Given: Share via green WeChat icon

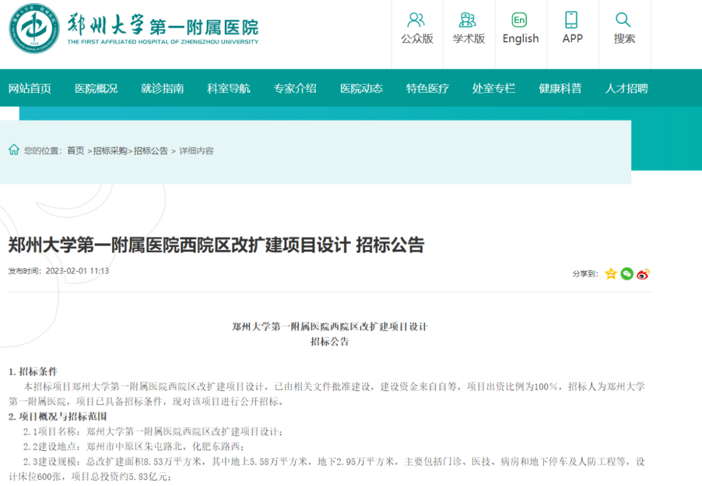Looking at the screenshot, I should 627,274.
